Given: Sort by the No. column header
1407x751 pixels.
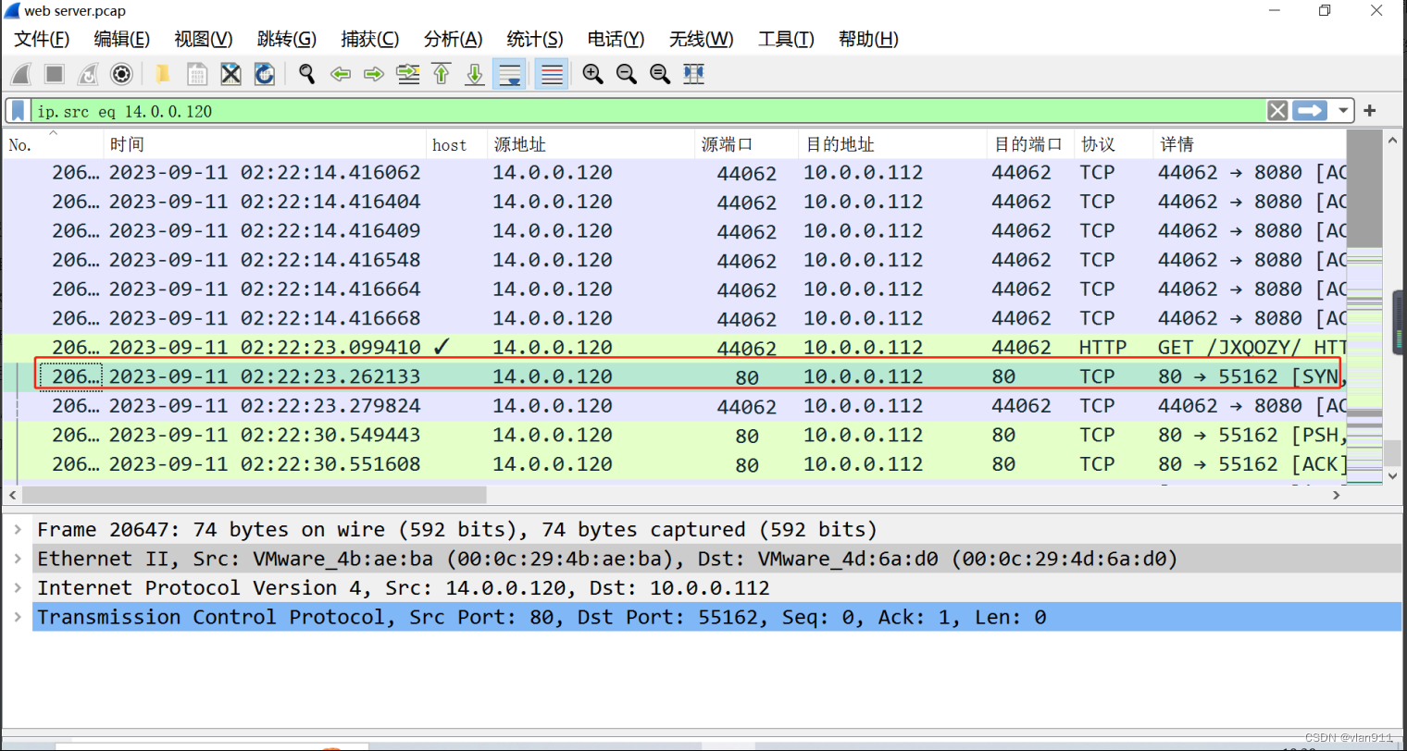Looking at the screenshot, I should pos(53,144).
